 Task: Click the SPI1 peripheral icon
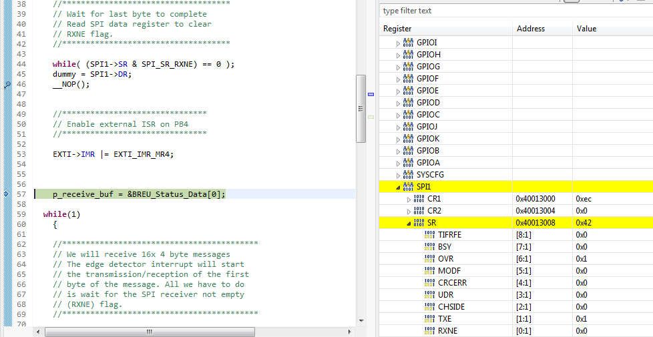point(408,188)
